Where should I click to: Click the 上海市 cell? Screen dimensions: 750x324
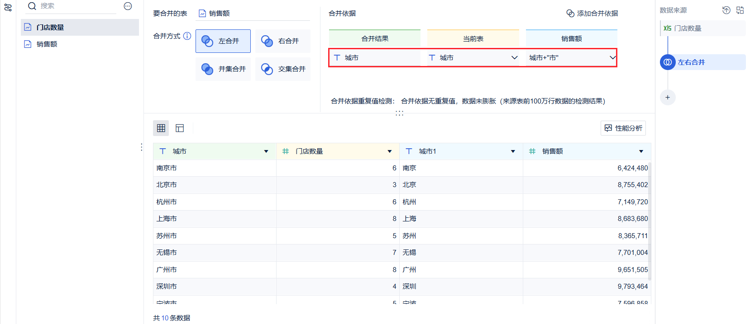click(x=215, y=219)
